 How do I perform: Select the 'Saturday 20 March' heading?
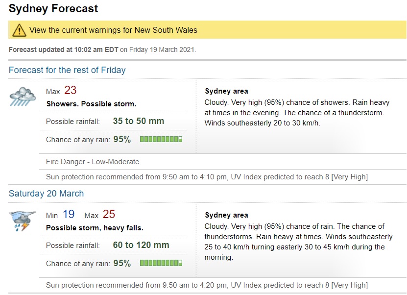coord(46,194)
